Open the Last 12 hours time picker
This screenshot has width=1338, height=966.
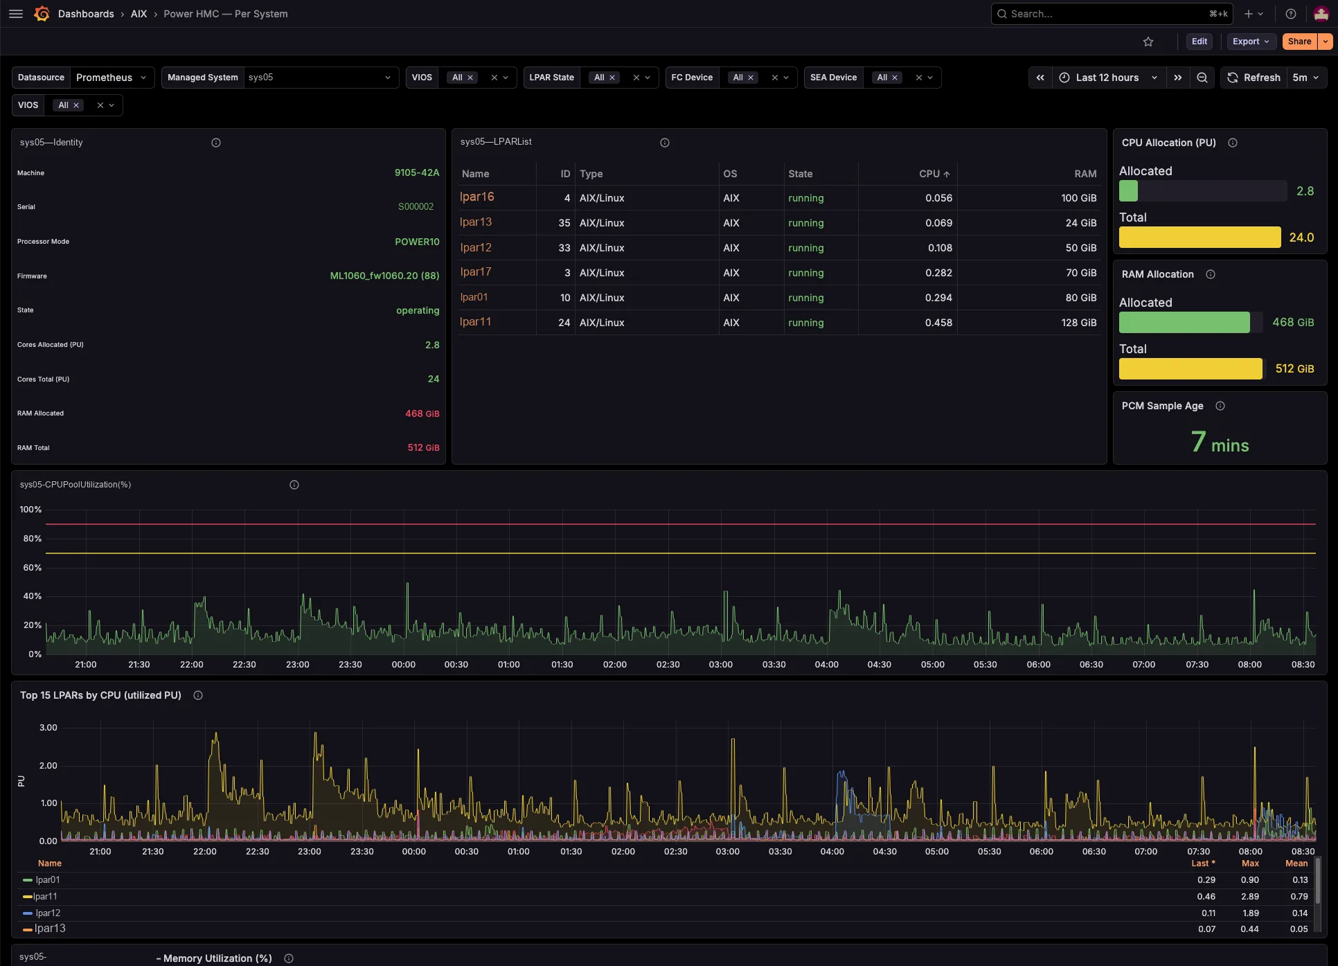[x=1108, y=78]
